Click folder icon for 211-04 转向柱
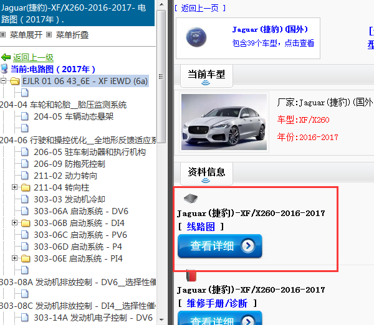The width and height of the screenshot is (374, 325). point(26,187)
